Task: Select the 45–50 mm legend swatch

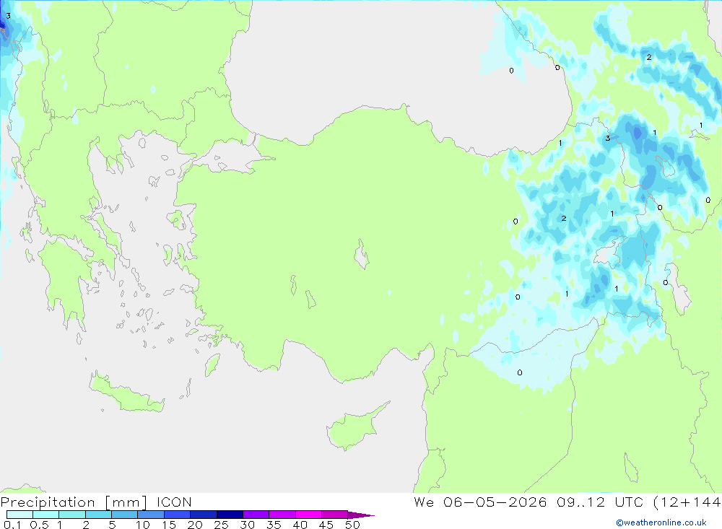Action: [x=335, y=515]
